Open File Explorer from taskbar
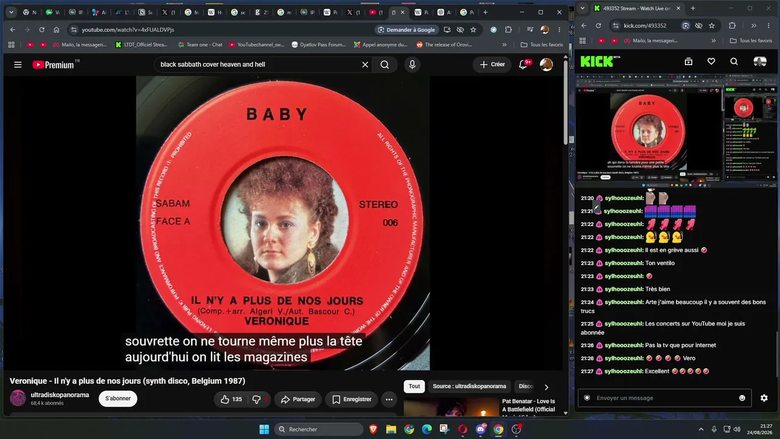 (391, 429)
